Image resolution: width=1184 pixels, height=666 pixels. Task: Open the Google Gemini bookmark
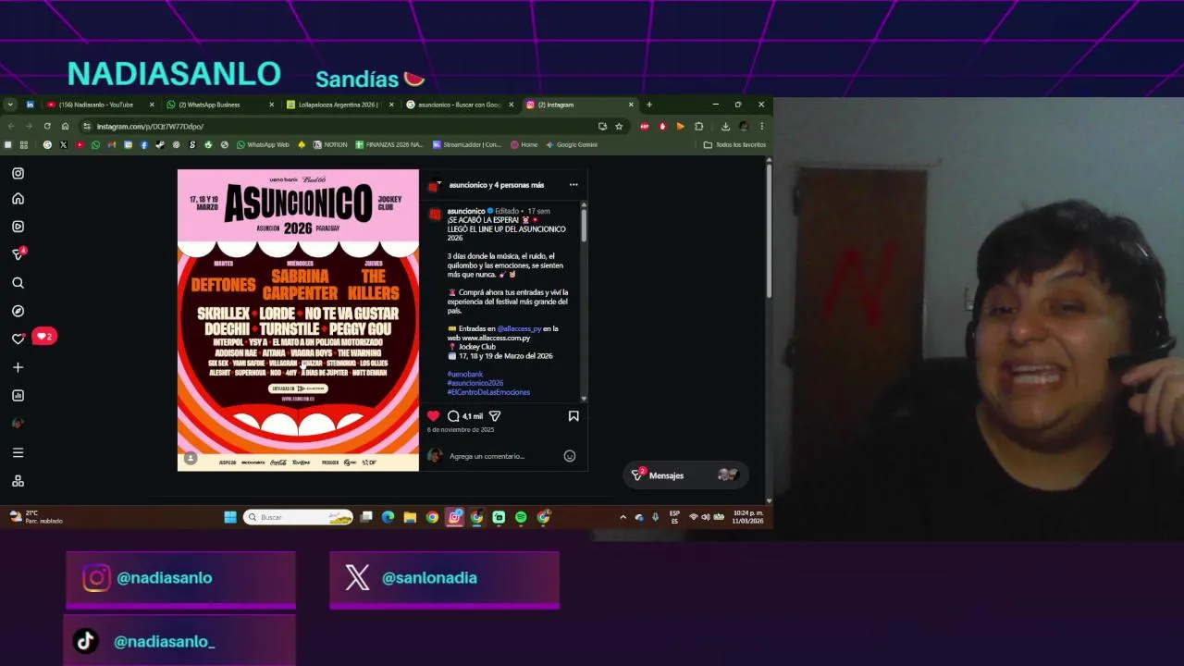click(x=572, y=144)
